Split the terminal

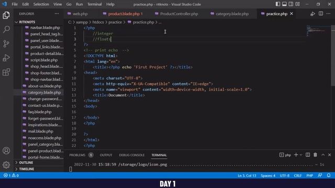pos(308,155)
